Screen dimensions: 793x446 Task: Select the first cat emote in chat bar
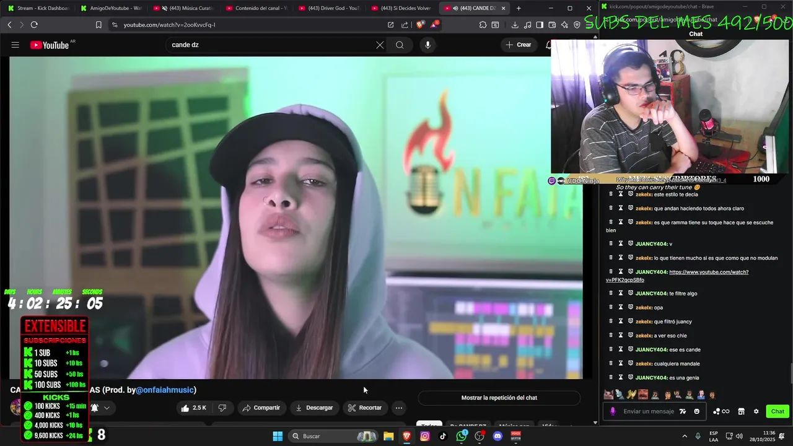click(608, 395)
